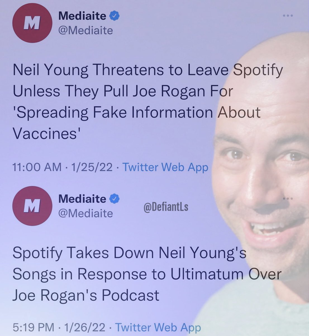
Task: Open the first tweet's Mediaite profile avatar
Action: [32, 23]
